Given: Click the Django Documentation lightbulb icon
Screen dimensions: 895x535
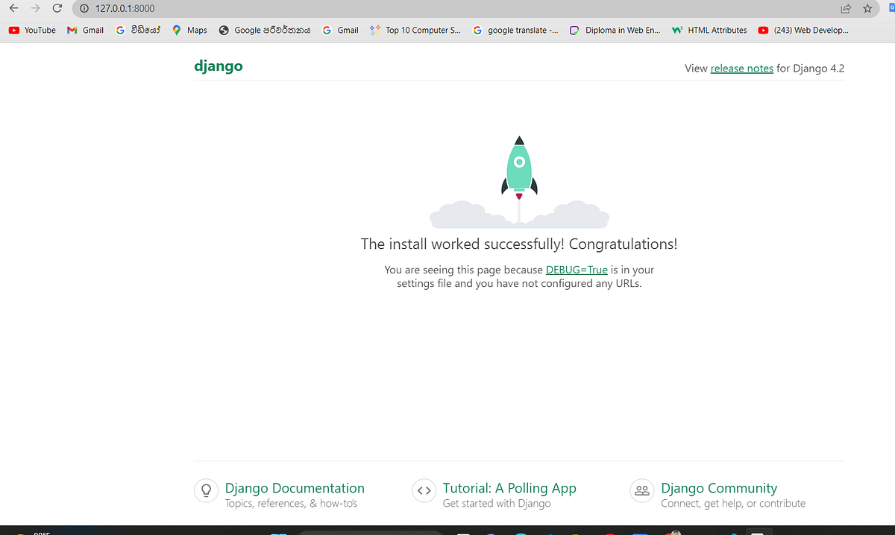Looking at the screenshot, I should coord(206,490).
